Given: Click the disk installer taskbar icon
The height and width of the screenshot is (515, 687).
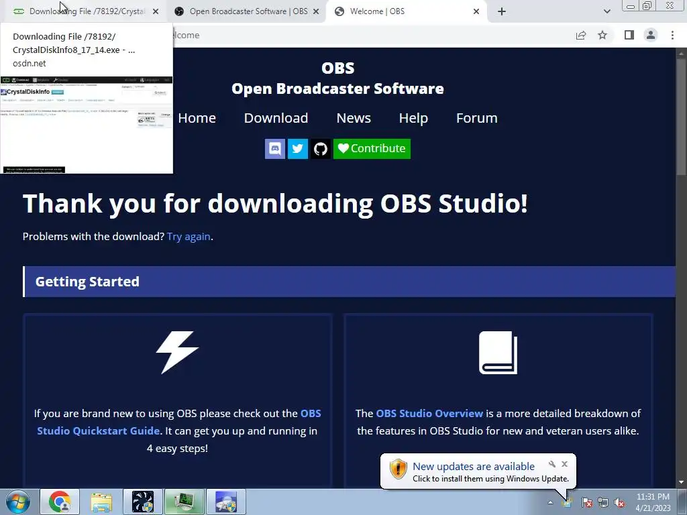Looking at the screenshot, I should 226,502.
